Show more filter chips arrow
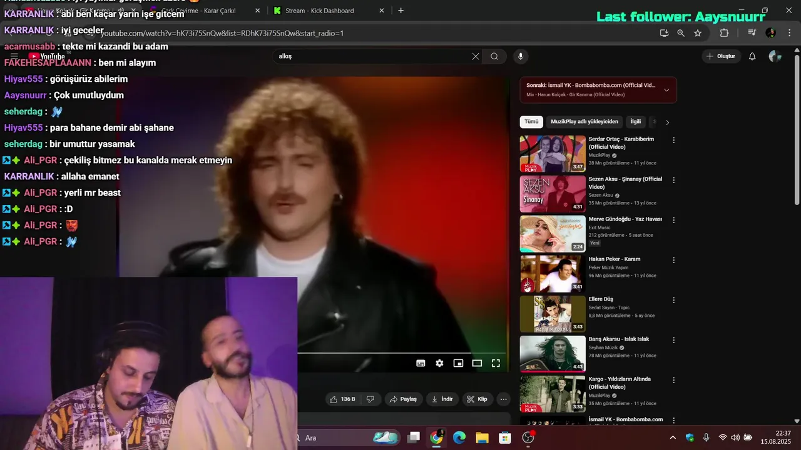The height and width of the screenshot is (450, 801). [667, 122]
